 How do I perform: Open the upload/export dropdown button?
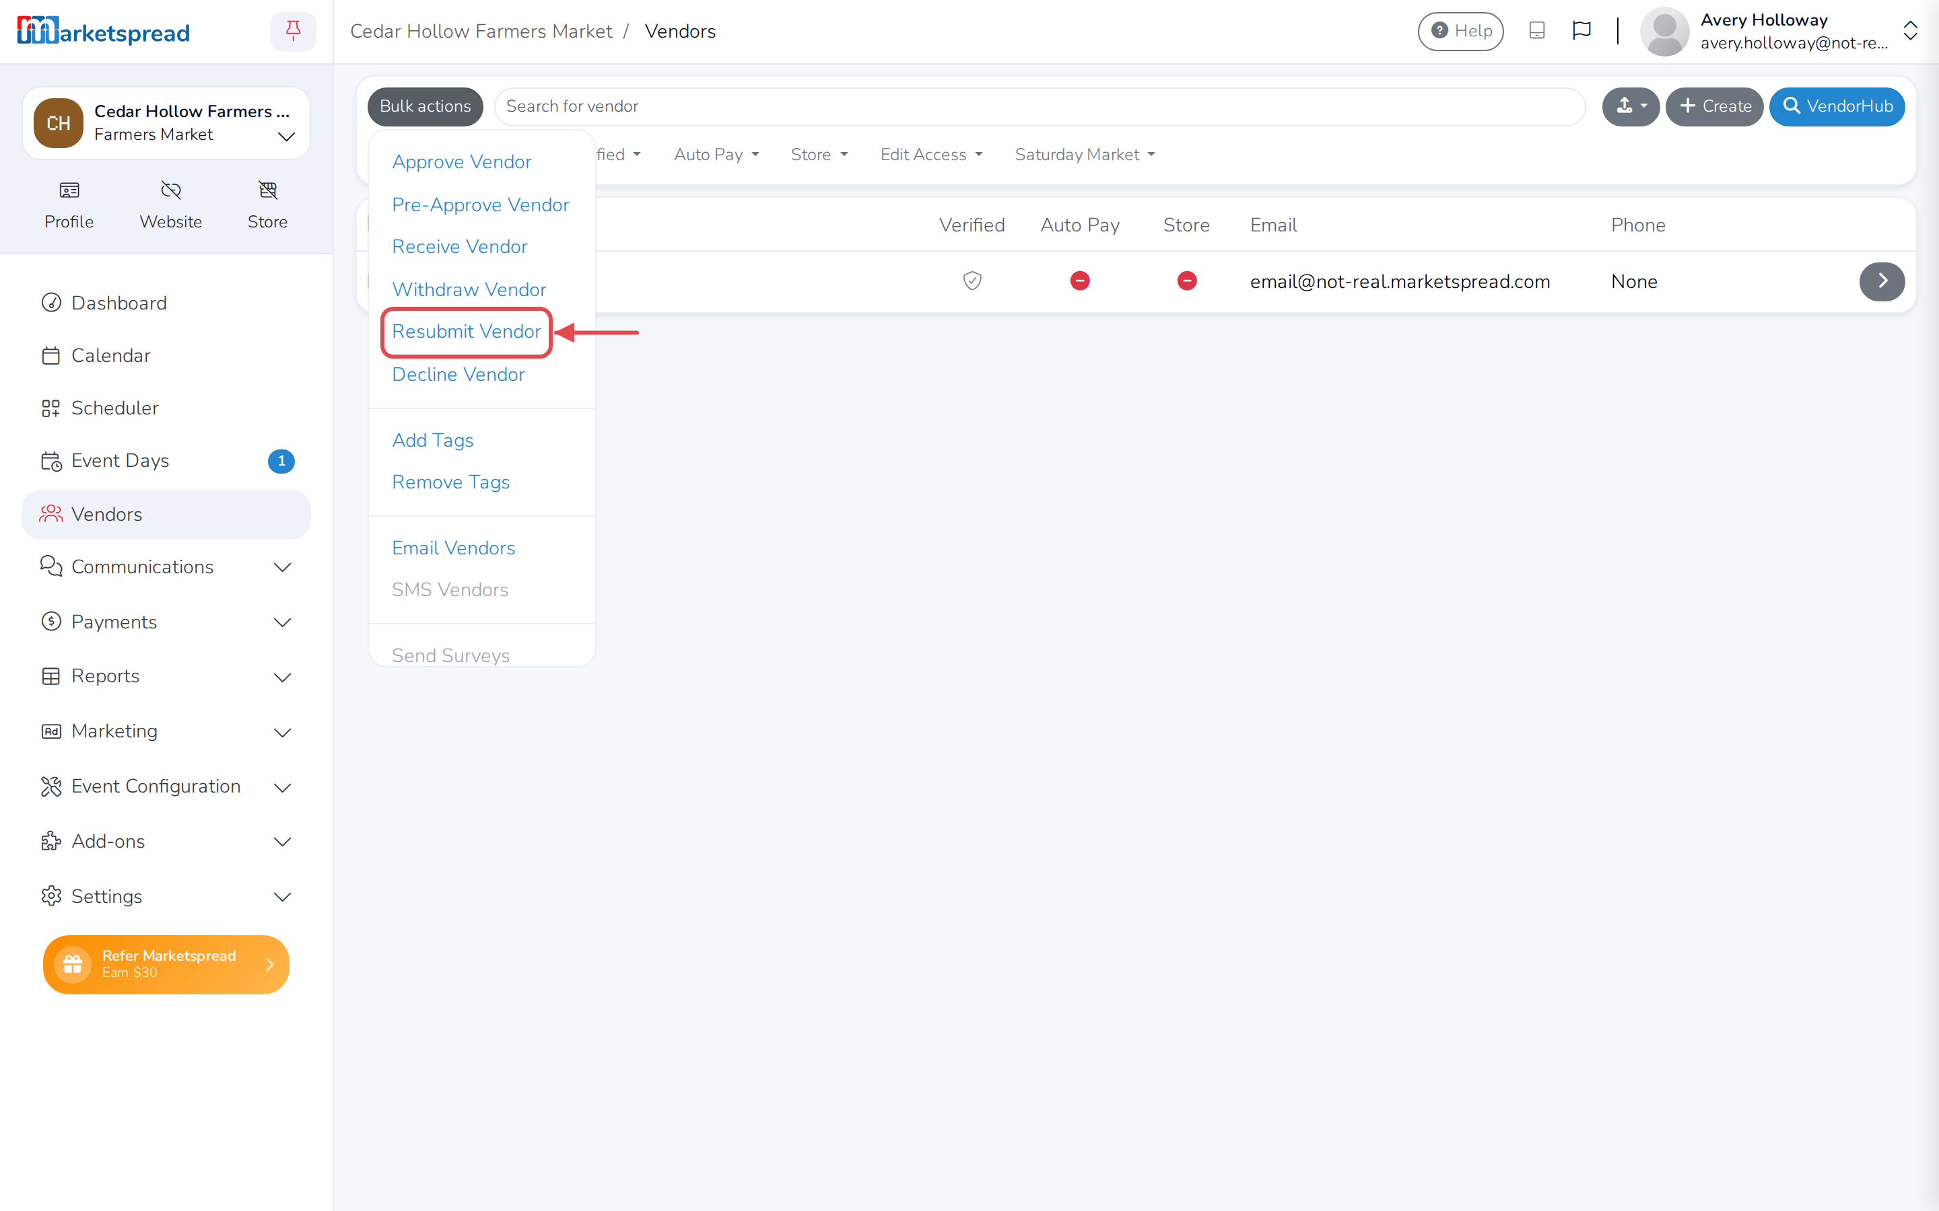[1631, 106]
